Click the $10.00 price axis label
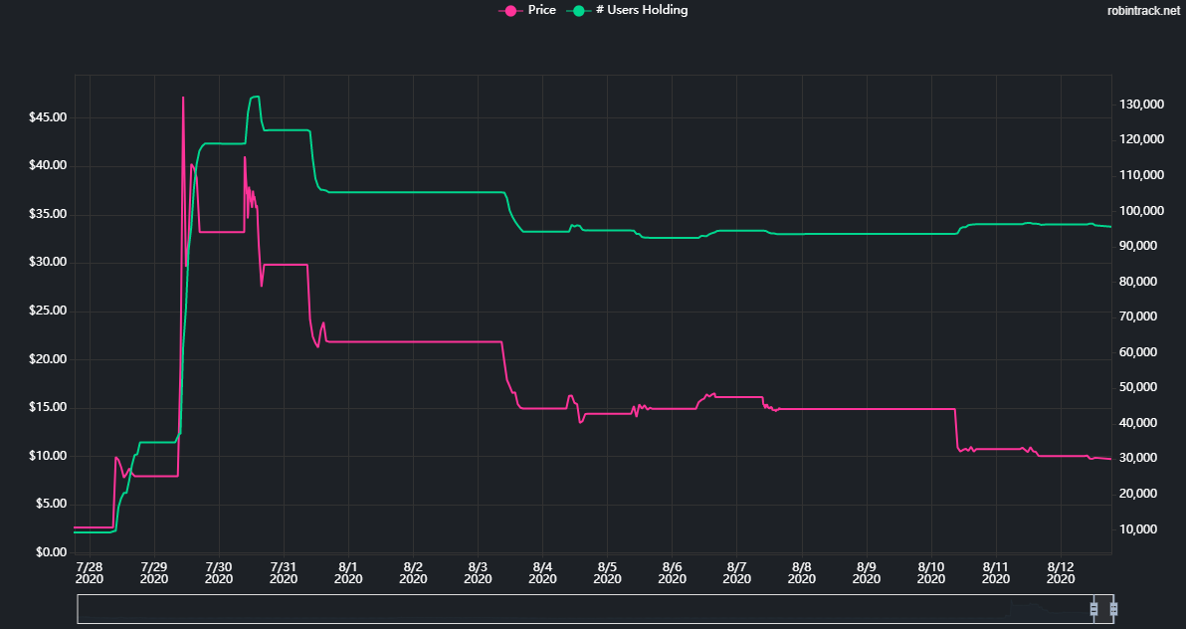 pos(48,456)
